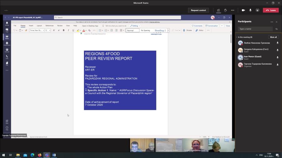Viewport: 282px width, 158px height.
Task: Click the Undo icon
Action: point(14,30)
